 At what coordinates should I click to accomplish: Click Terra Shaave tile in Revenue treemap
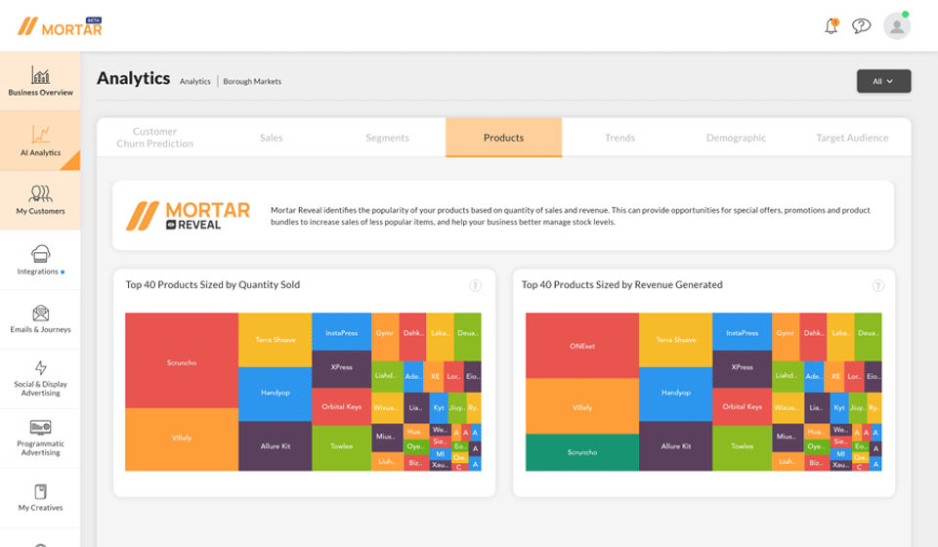(676, 340)
